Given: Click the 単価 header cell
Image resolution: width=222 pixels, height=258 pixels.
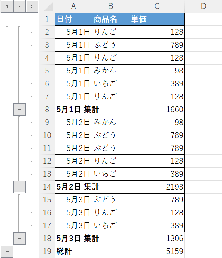Looking at the screenshot, I should click(x=157, y=19).
